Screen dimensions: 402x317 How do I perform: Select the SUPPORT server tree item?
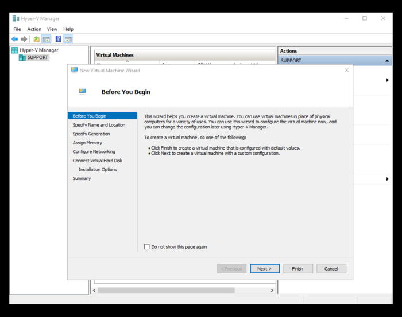click(x=37, y=57)
